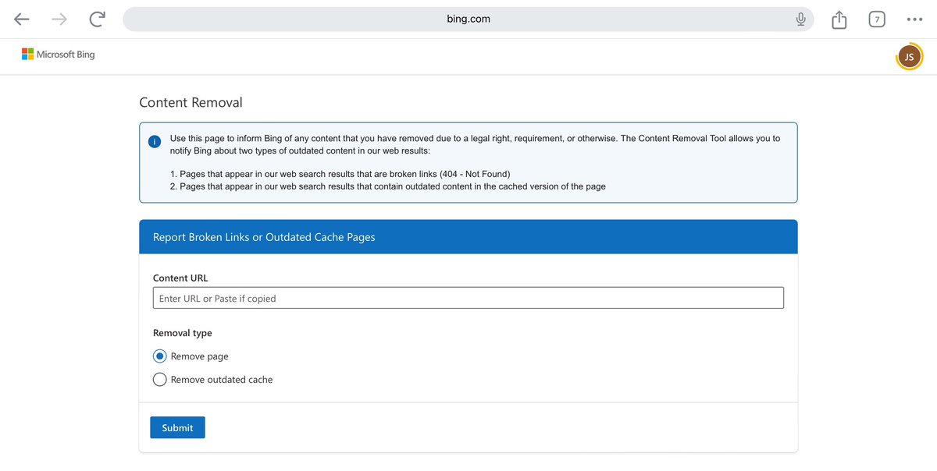This screenshot has height=471, width=937.
Task: Activate voice search microphone in address bar
Action: (800, 18)
